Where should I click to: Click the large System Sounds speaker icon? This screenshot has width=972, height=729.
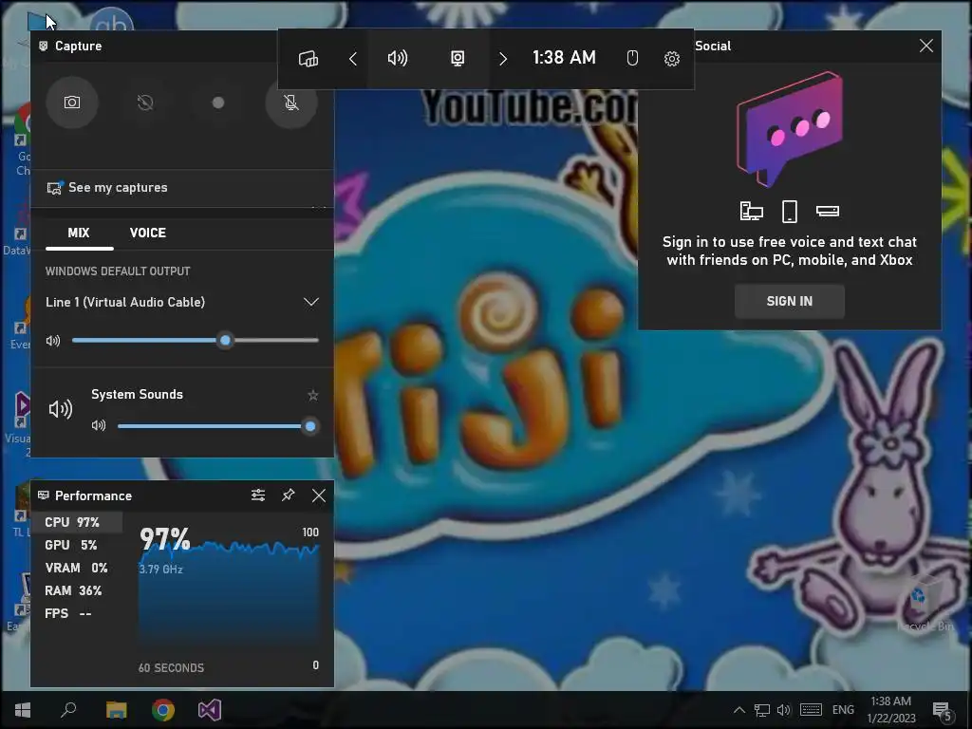[61, 409]
